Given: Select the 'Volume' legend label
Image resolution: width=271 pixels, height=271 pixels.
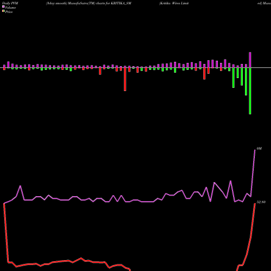Looking at the screenshot, I should [x=10, y=8].
